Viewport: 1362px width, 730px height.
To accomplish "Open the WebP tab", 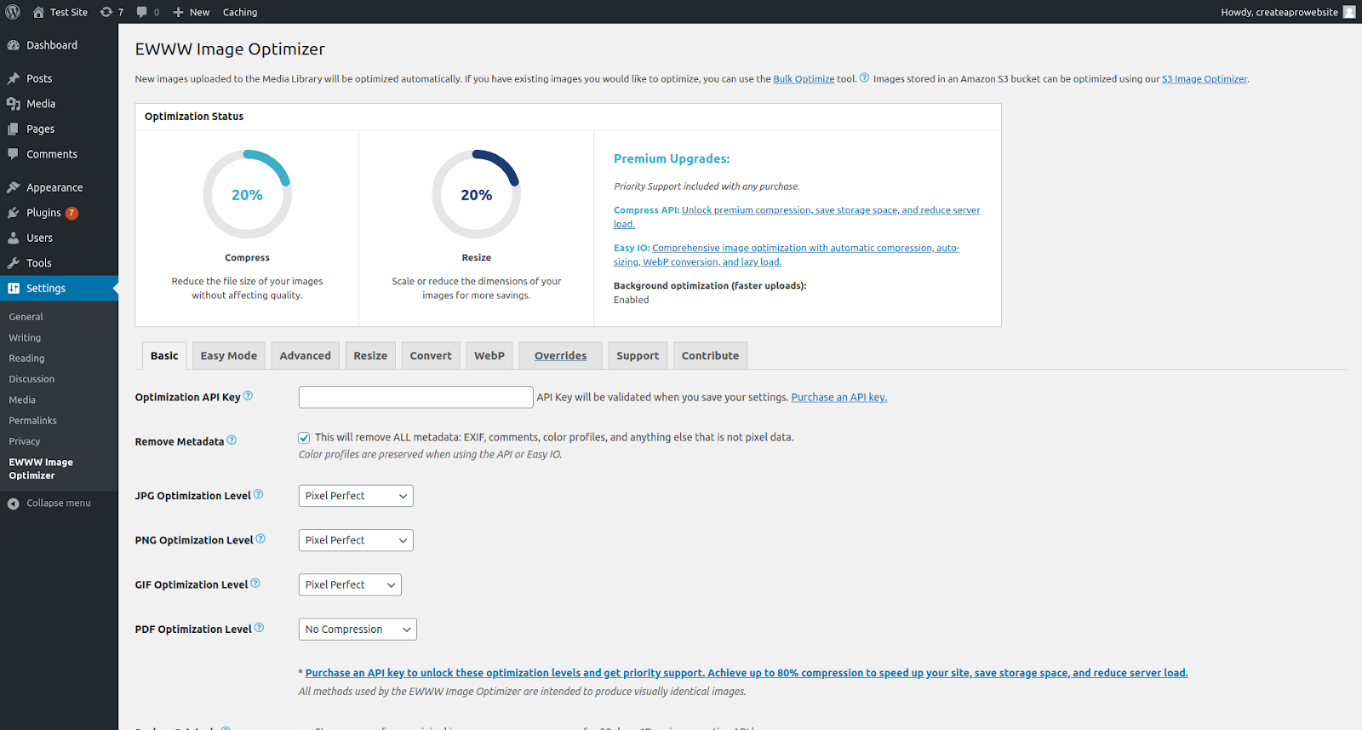I will [x=489, y=356].
